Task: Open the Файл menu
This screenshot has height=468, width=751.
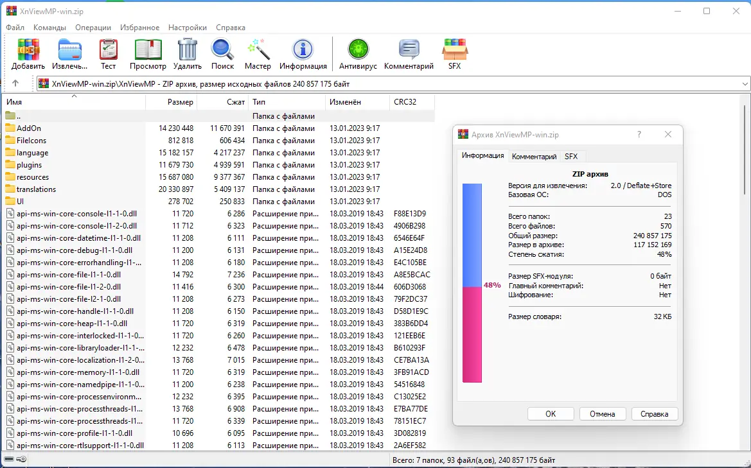Action: point(15,27)
